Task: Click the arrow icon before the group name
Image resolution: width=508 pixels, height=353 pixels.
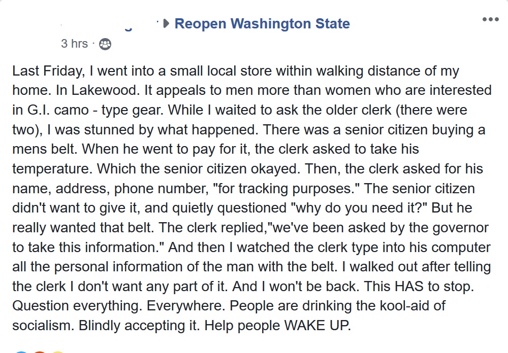Action: tap(166, 24)
